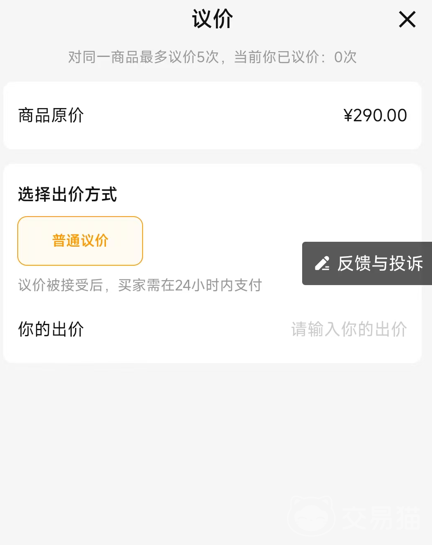The image size is (432, 545).
Task: Click the pencil icon beside 反馈与投诉
Action: tap(322, 263)
